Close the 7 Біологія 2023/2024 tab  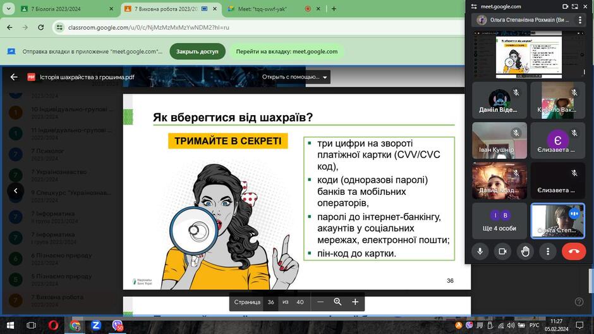click(x=111, y=9)
